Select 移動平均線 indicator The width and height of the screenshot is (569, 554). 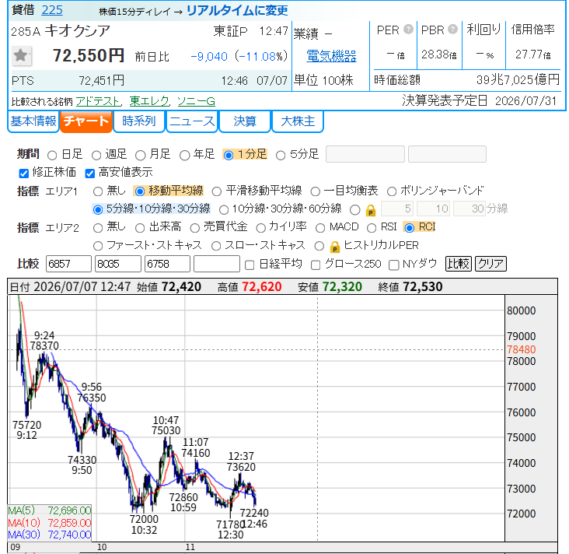[x=140, y=191]
